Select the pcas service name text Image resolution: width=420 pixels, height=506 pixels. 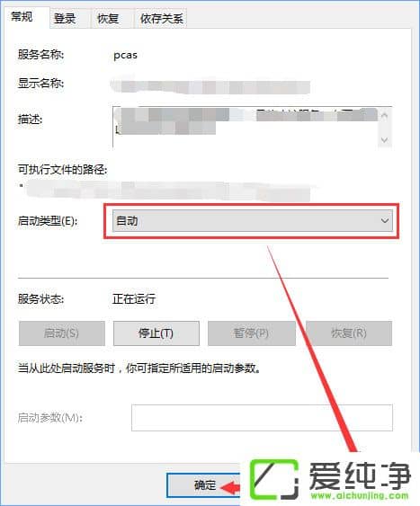[x=125, y=55]
